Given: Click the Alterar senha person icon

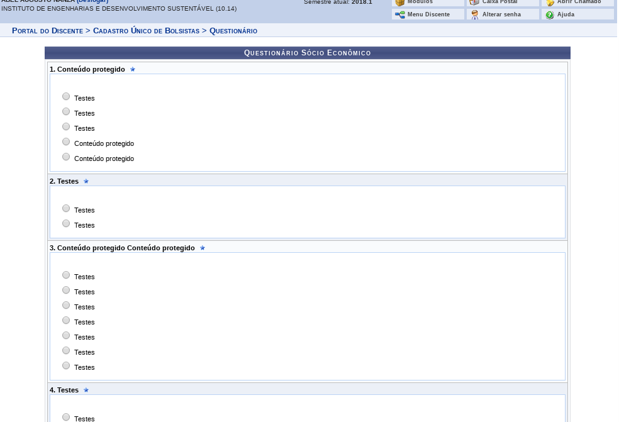Looking at the screenshot, I should pos(475,14).
